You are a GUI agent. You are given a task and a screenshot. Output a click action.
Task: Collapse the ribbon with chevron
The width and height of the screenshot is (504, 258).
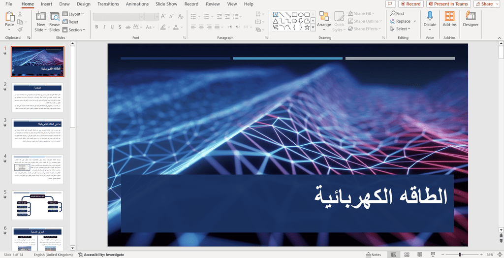[500, 37]
